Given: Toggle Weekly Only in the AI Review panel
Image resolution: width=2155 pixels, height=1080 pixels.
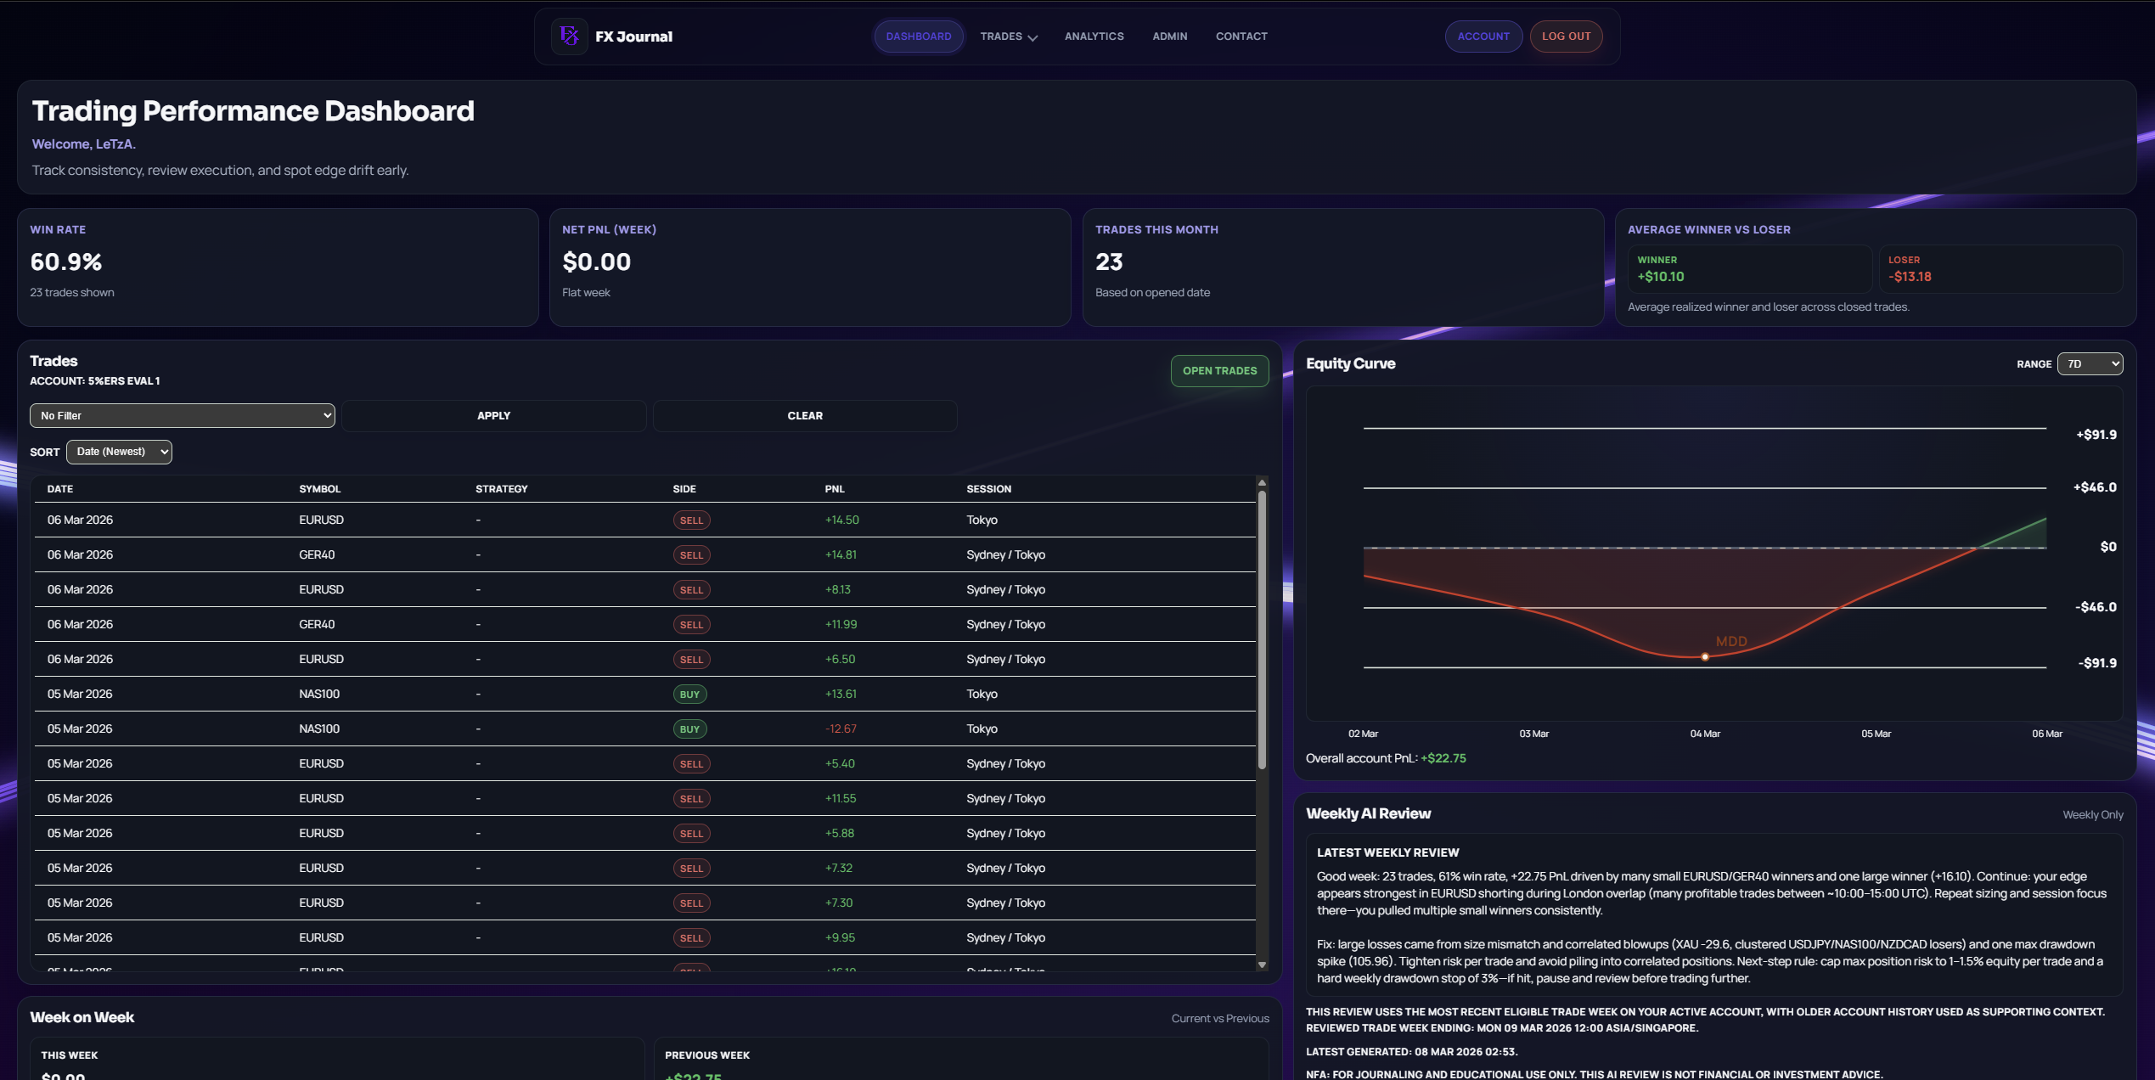Looking at the screenshot, I should click(2092, 813).
